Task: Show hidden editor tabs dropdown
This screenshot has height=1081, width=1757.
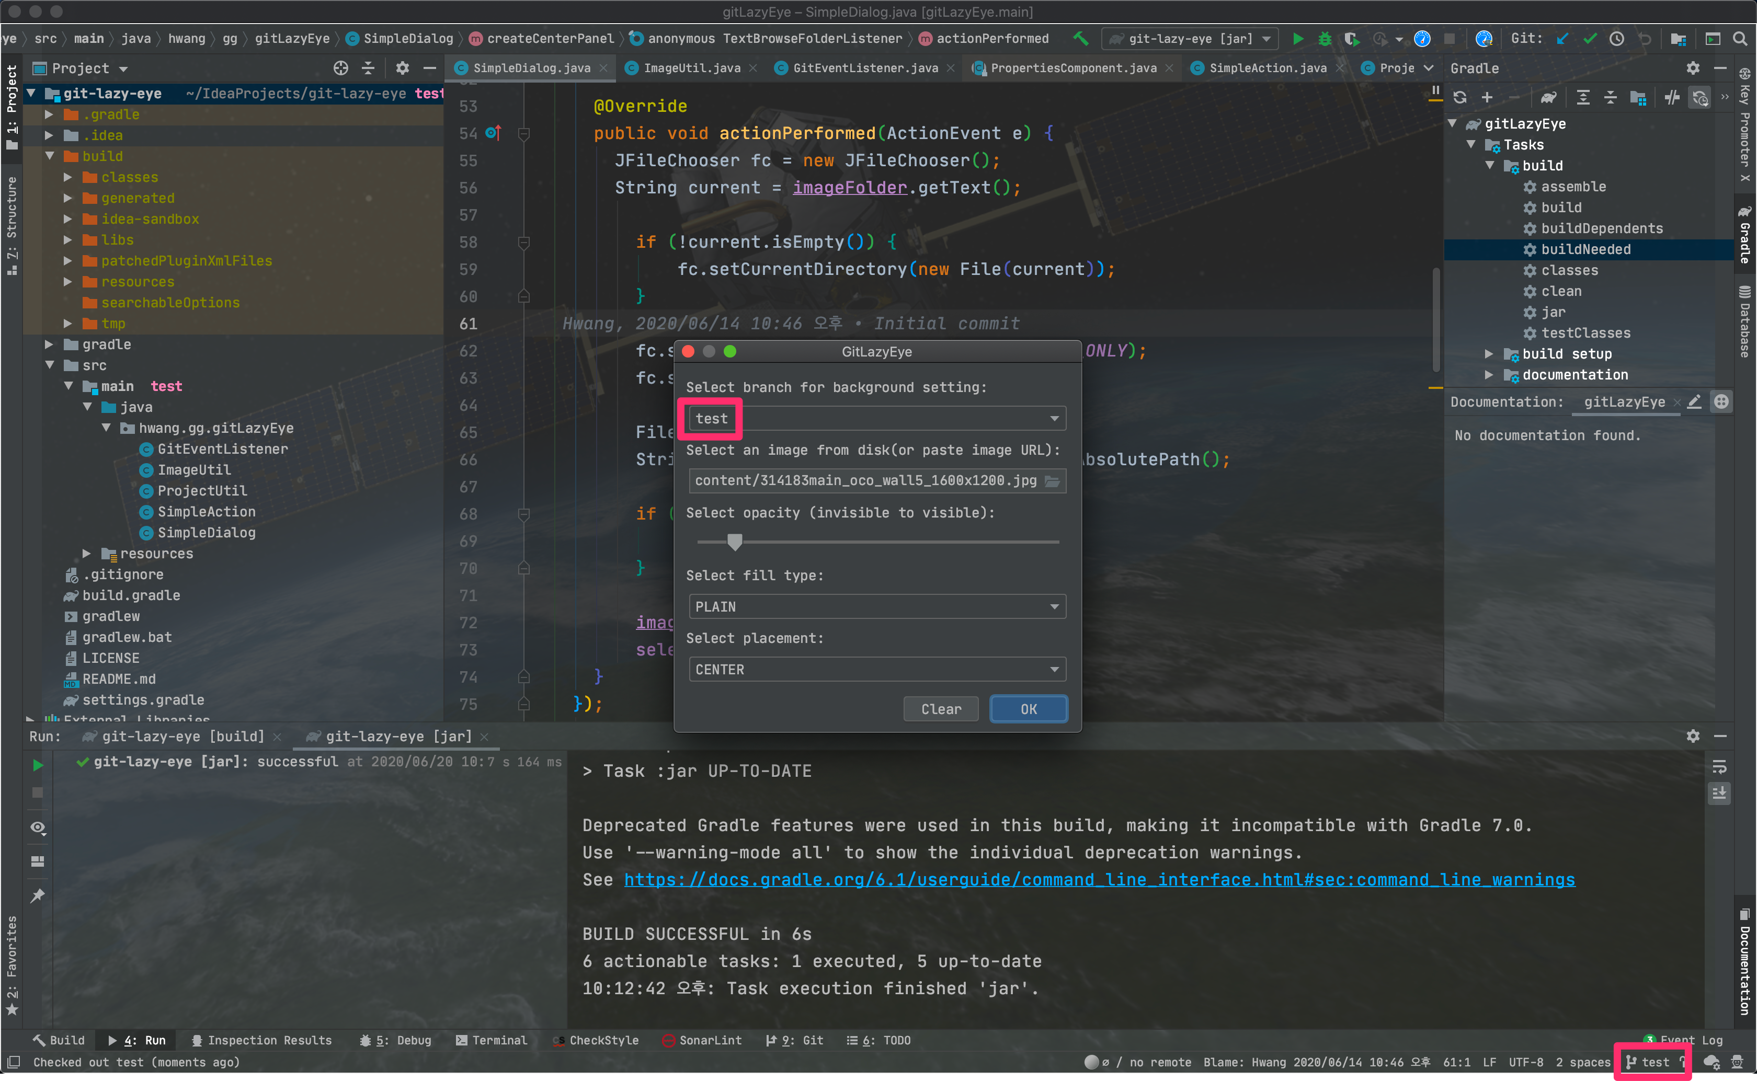Action: [1428, 68]
